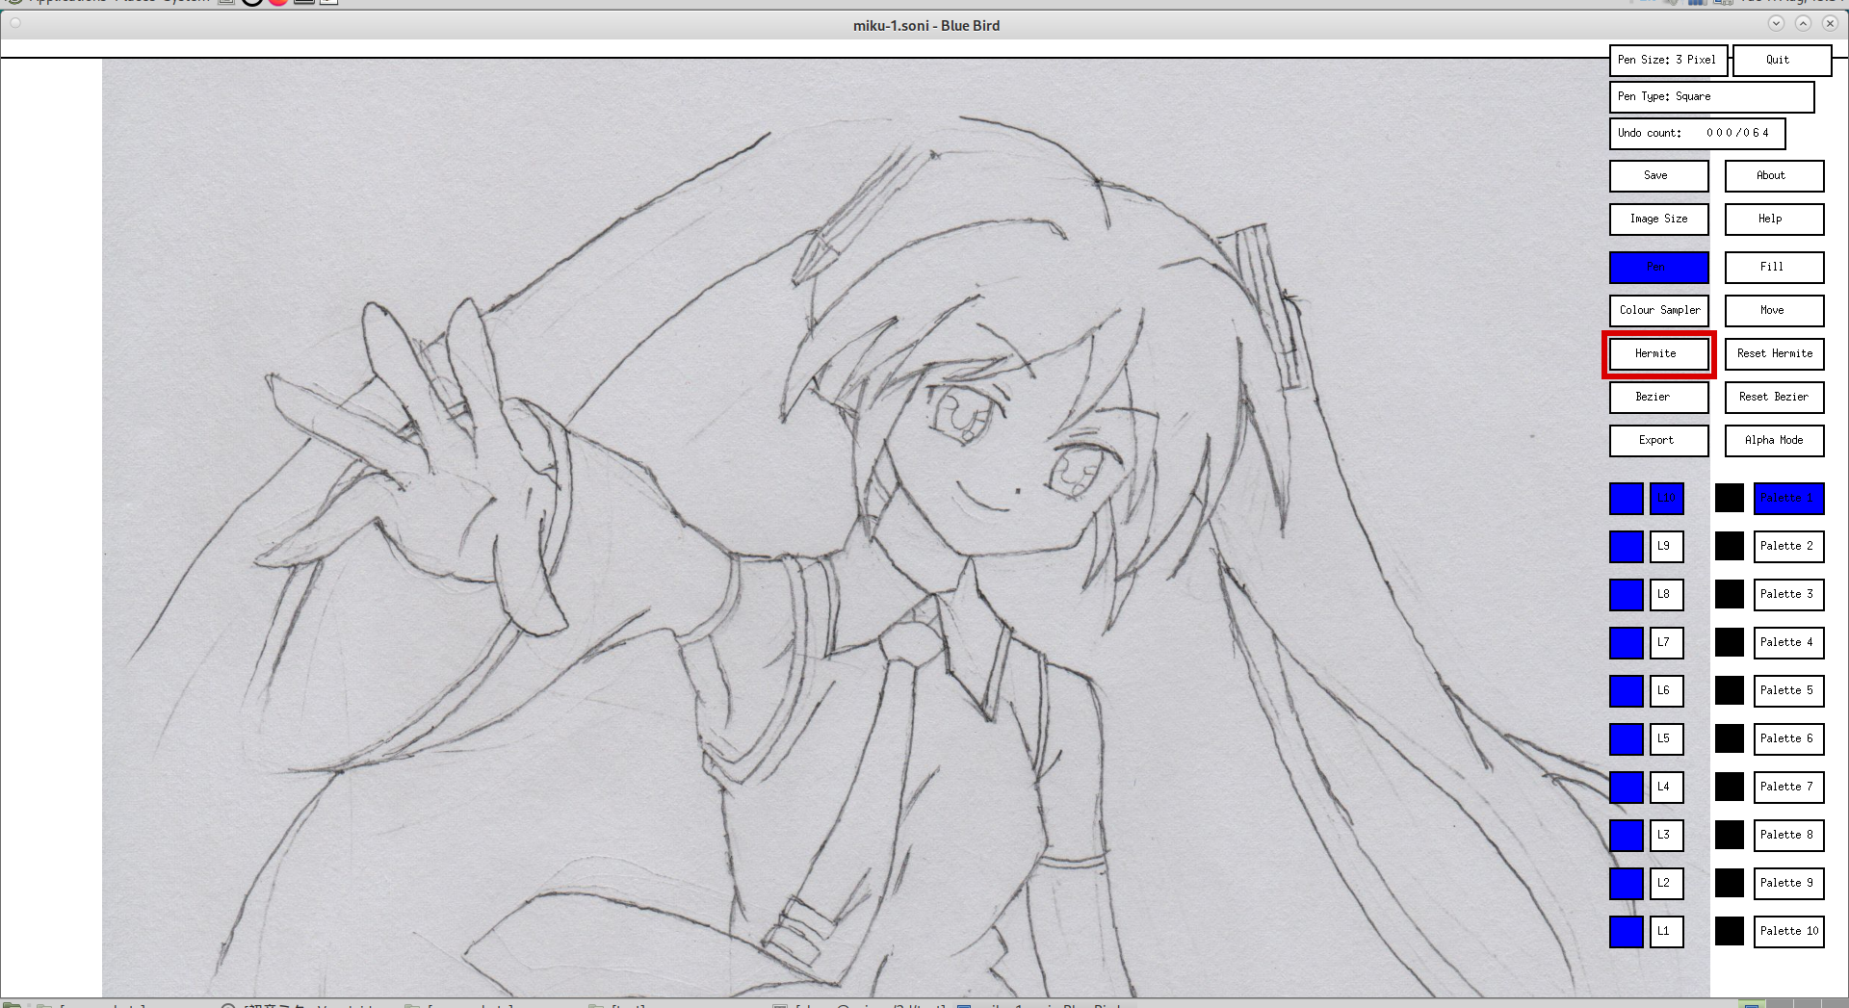Screen dimensions: 1849x1008
Task: Select the Fill tool
Action: [1774, 267]
